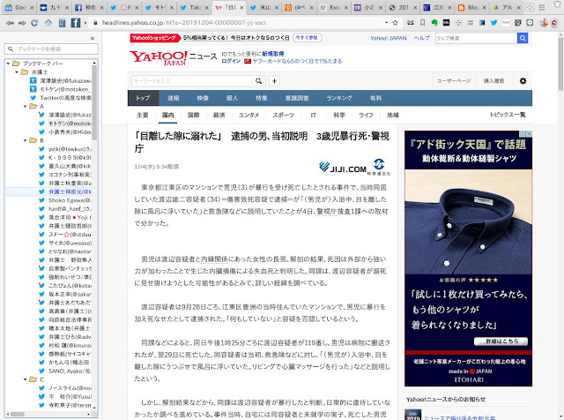Open the tab list menu icon
Viewport: 564px width, 420px height.
(x=542, y=7)
